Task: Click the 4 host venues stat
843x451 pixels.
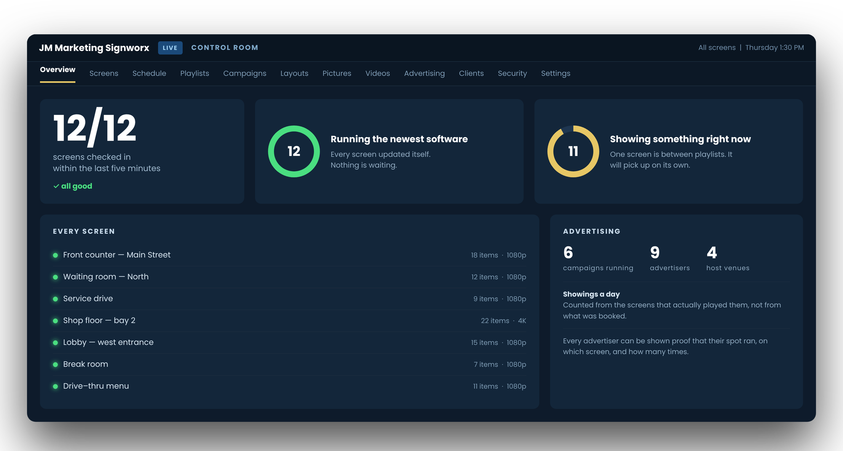Action: [728, 259]
